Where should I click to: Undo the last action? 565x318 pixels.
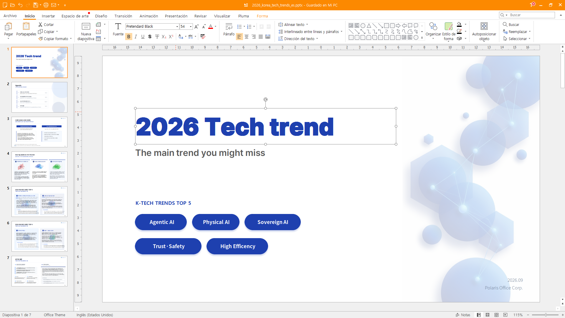pos(20,5)
